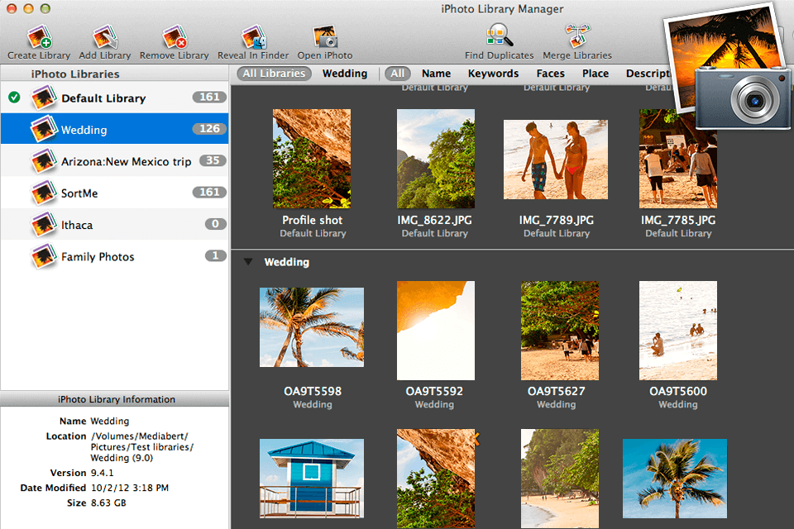Image resolution: width=794 pixels, height=529 pixels.
Task: Select the Place filter button
Action: click(595, 74)
